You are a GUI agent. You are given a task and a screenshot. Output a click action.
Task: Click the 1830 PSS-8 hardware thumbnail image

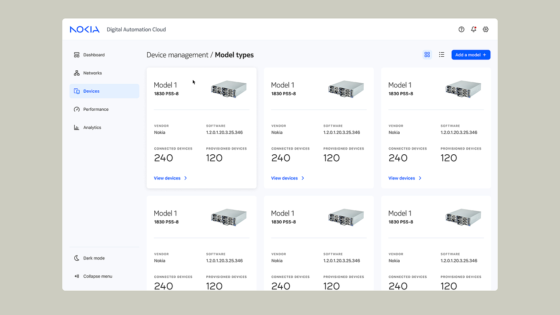228,90
